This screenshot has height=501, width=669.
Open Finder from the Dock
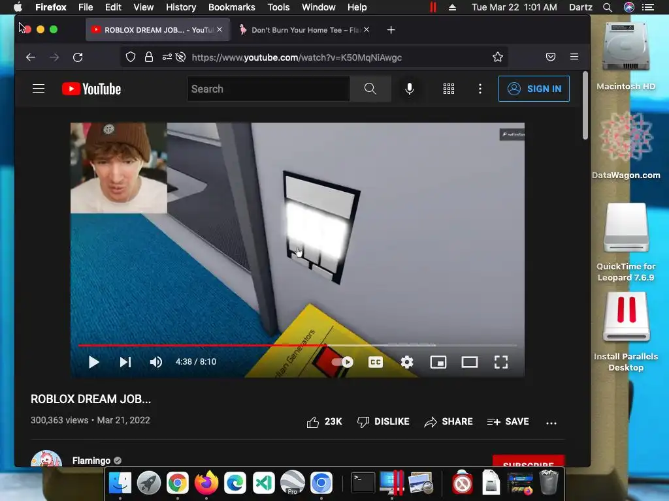coord(120,483)
